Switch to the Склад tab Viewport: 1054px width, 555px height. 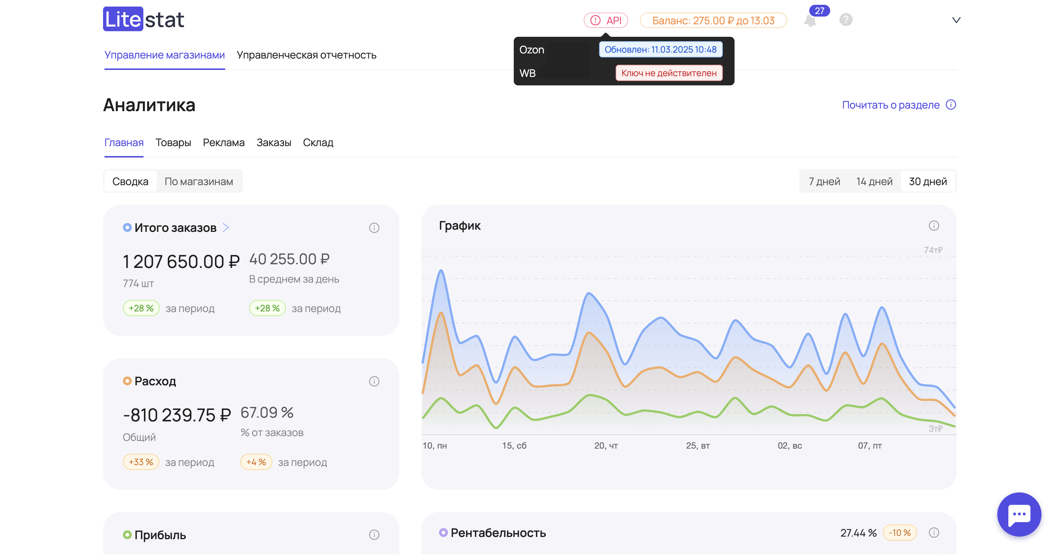[x=318, y=142]
